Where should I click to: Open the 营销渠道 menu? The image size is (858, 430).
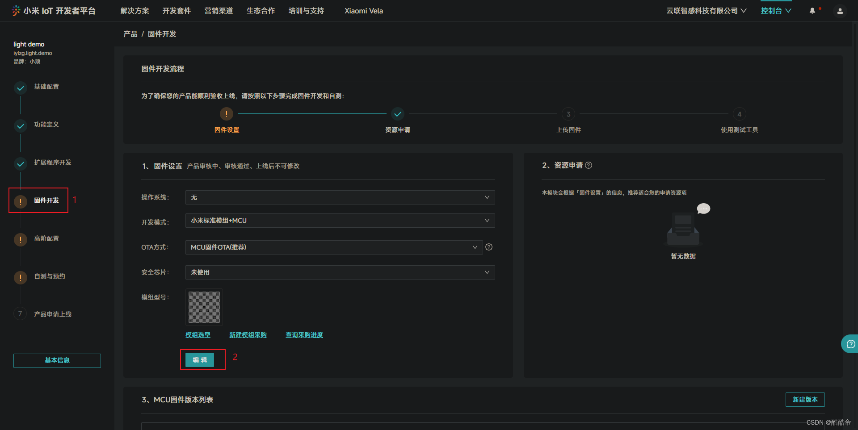tap(219, 11)
